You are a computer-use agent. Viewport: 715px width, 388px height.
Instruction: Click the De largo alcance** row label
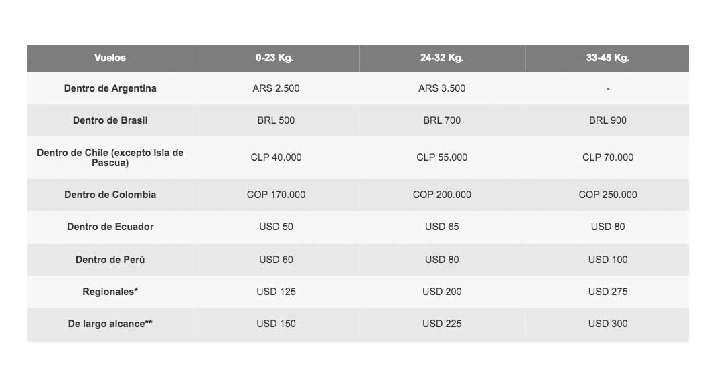pos(110,324)
